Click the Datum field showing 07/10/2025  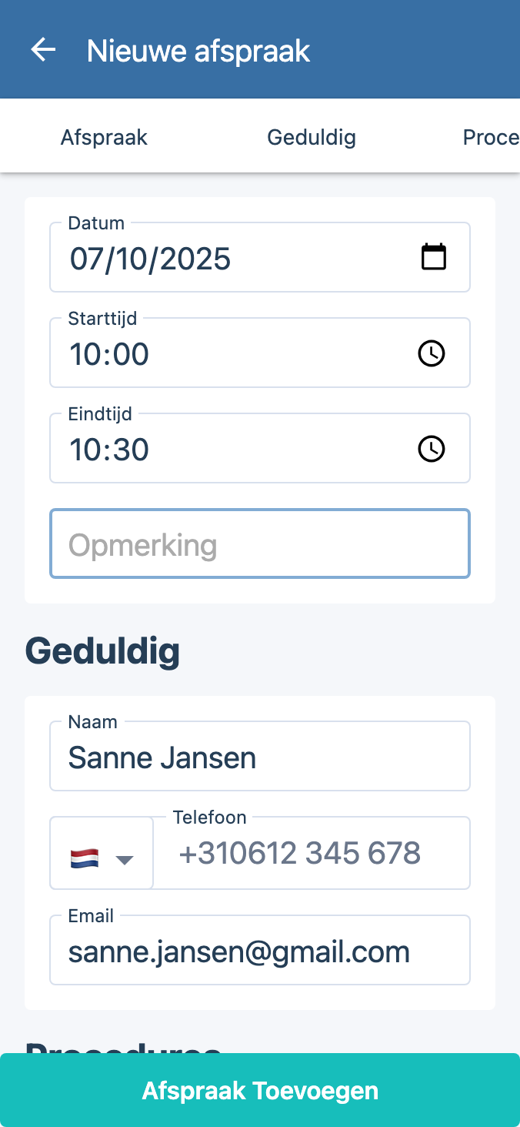point(231,258)
